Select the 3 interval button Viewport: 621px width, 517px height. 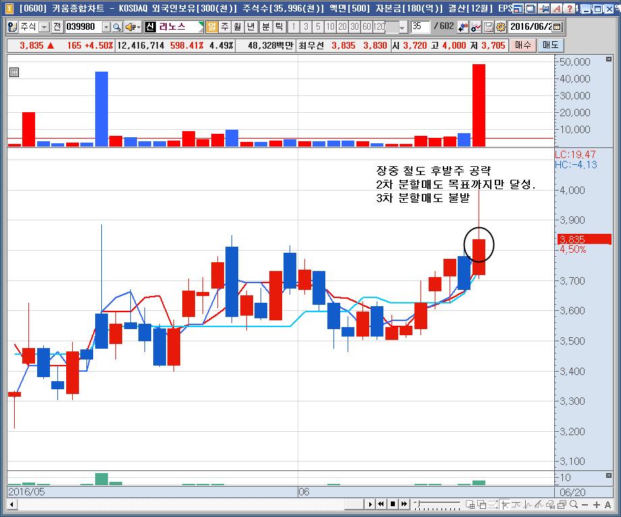click(x=306, y=27)
